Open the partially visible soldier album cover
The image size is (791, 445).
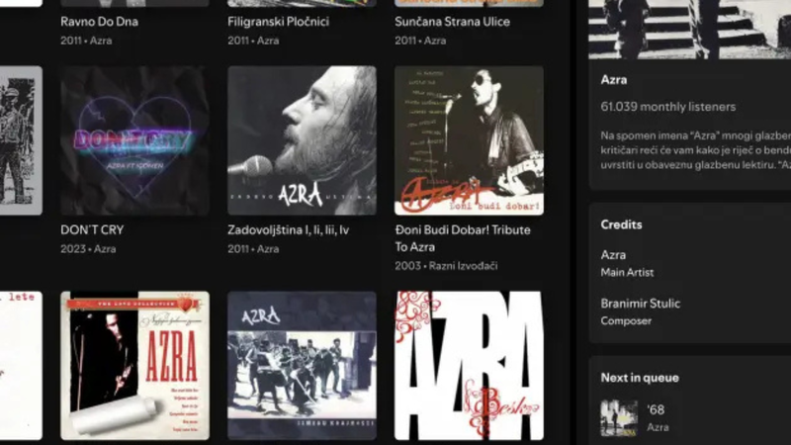21,140
